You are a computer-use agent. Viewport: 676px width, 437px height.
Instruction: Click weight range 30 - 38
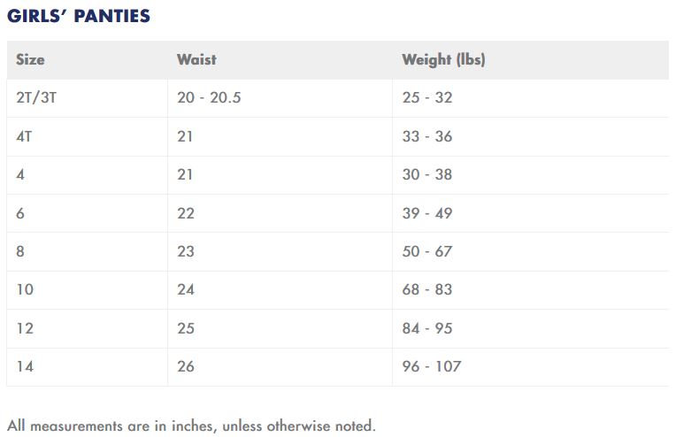[427, 174]
